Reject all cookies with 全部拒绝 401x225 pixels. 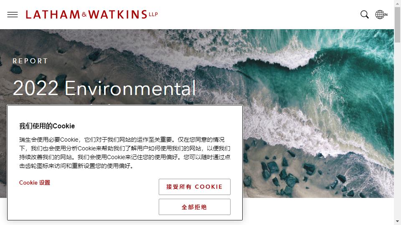coord(195,207)
